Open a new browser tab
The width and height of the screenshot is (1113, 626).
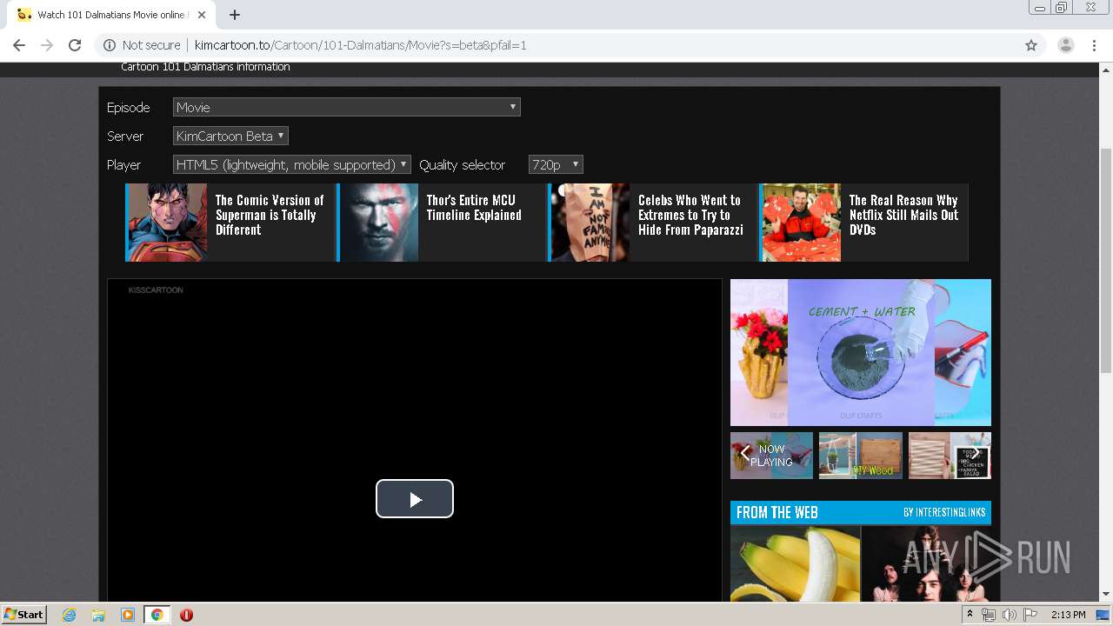tap(234, 15)
